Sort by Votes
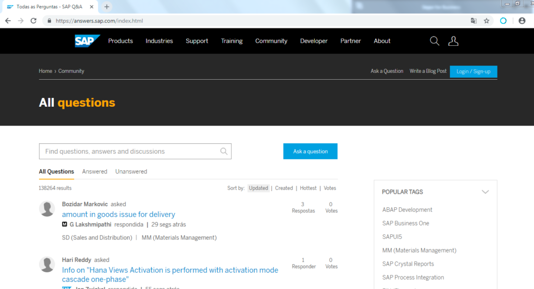This screenshot has height=289, width=534. coord(330,188)
